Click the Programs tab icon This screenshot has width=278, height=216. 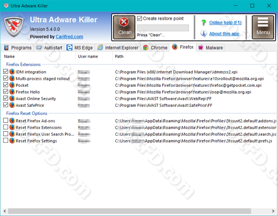7,47
